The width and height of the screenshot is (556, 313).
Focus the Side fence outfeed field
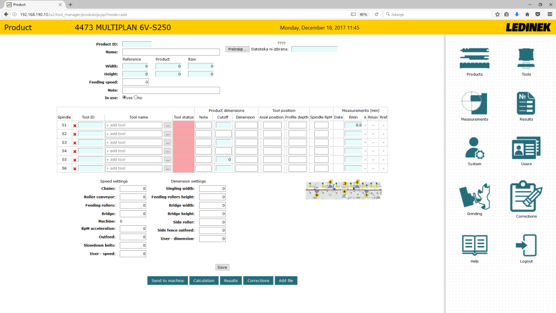pyautogui.click(x=212, y=230)
